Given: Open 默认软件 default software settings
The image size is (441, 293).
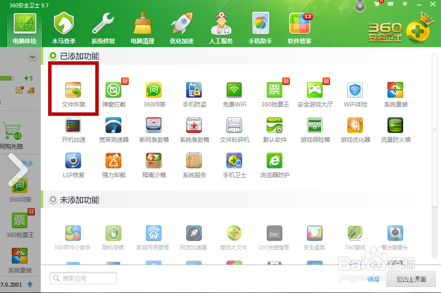Looking at the screenshot, I should [x=275, y=130].
